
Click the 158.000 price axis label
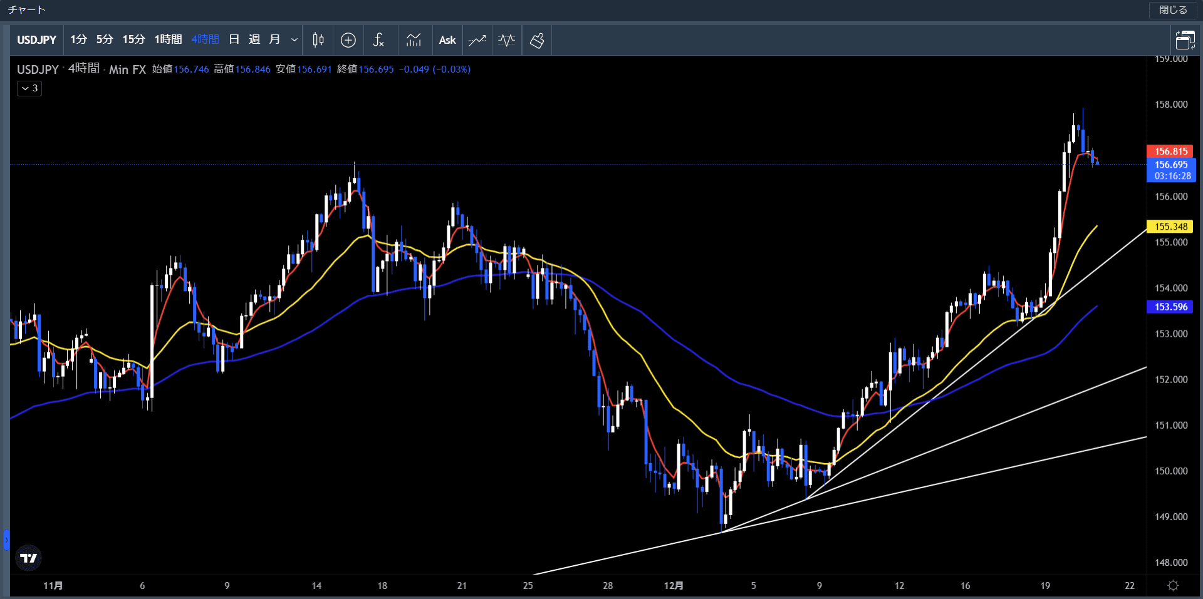tap(1171, 105)
